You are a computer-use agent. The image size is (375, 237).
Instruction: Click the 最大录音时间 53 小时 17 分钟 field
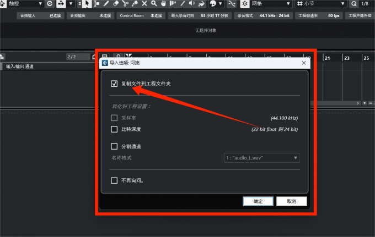coord(200,15)
